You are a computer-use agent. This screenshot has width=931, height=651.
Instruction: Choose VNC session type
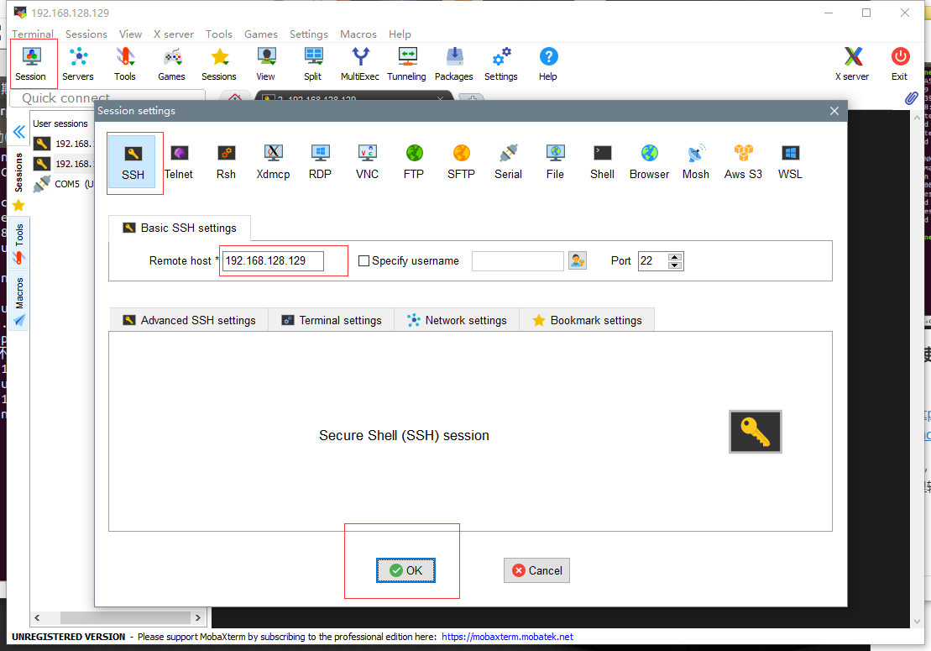coord(367,161)
